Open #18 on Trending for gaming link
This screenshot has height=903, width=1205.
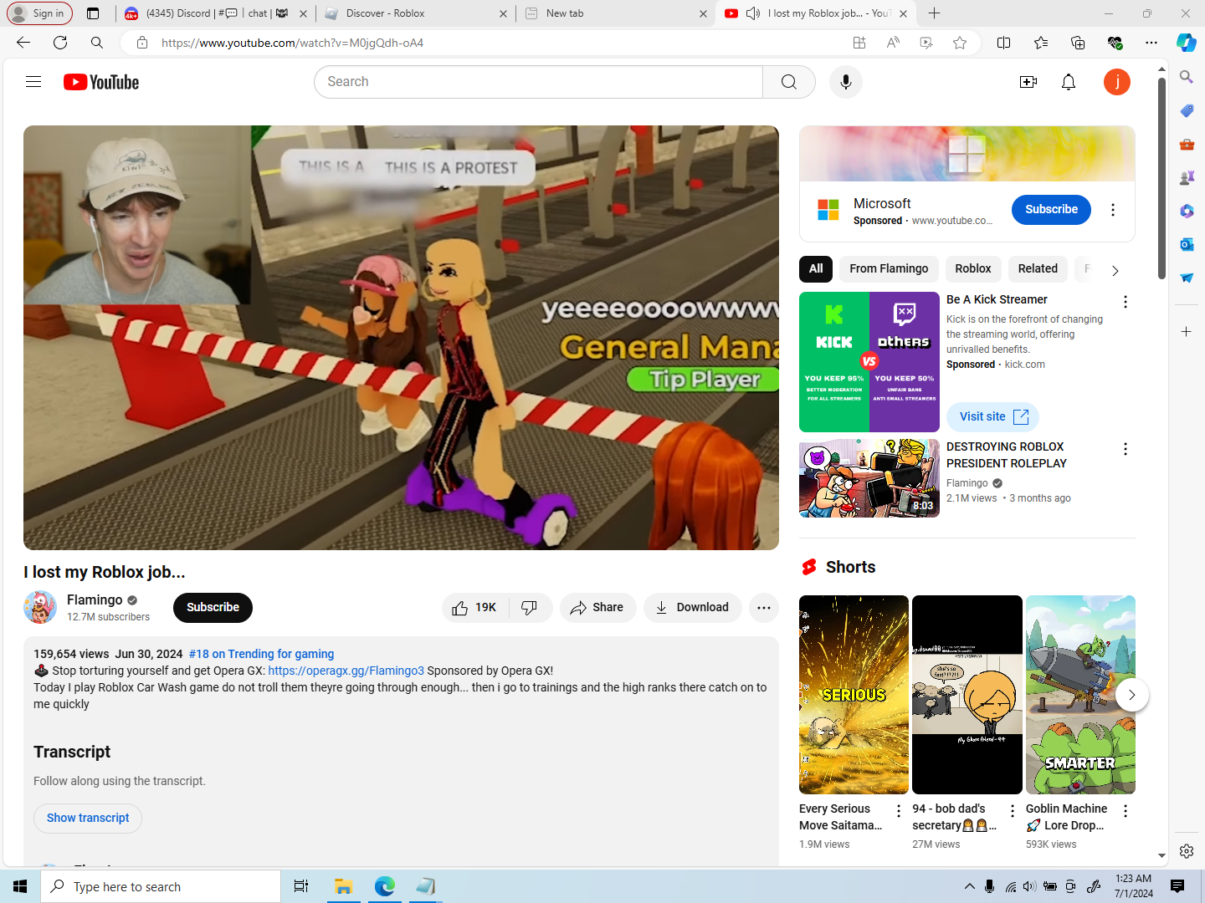(261, 654)
